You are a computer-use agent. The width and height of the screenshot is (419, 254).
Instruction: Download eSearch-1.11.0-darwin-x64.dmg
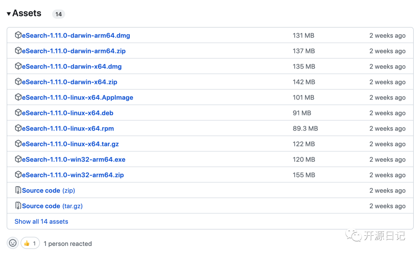(x=72, y=67)
